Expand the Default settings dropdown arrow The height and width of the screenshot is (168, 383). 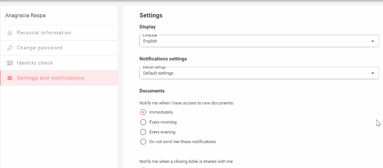pos(373,73)
